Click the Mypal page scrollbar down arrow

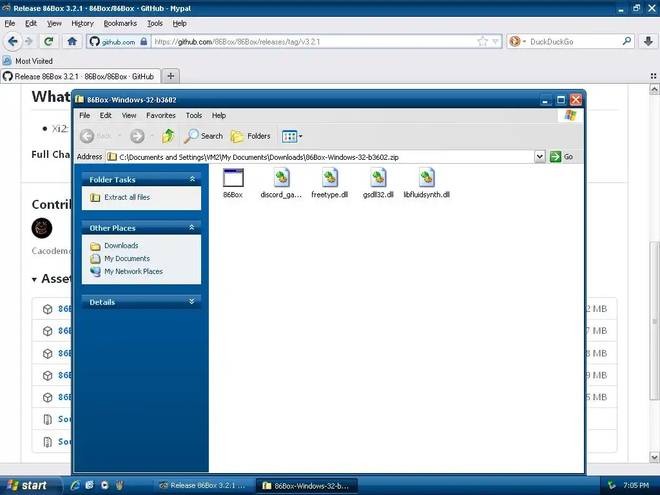pos(654,457)
